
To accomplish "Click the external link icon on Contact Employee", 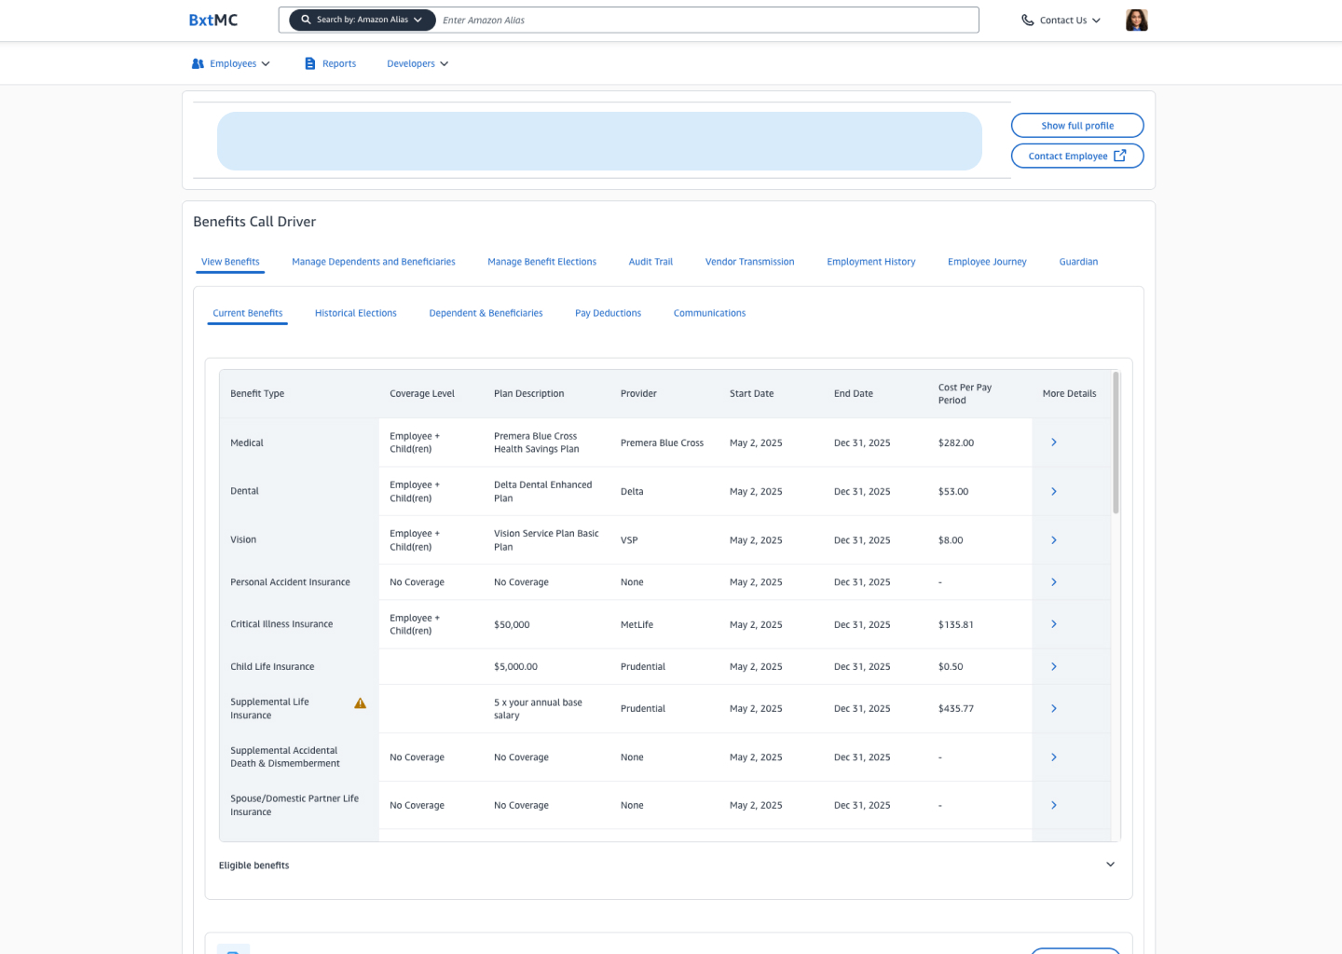I will tap(1120, 156).
